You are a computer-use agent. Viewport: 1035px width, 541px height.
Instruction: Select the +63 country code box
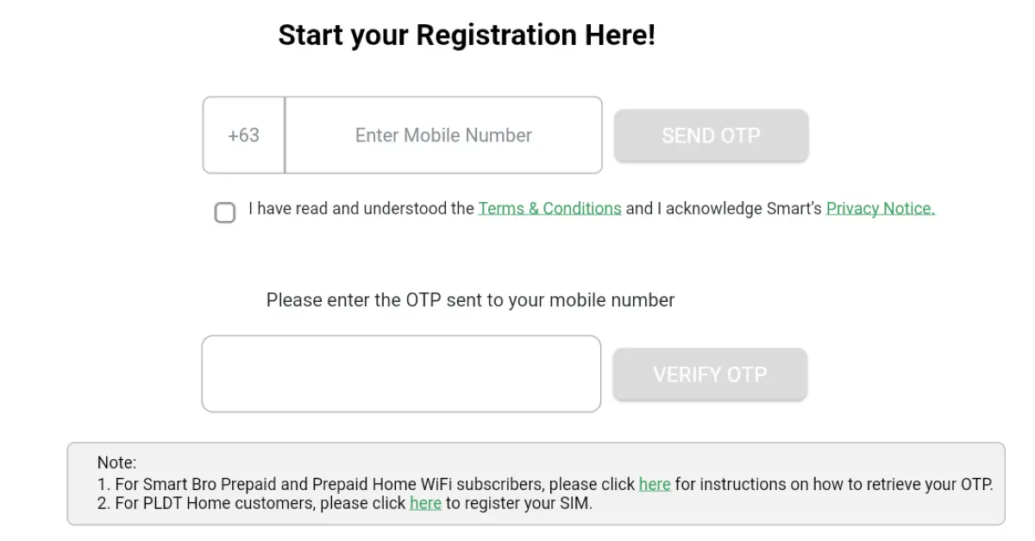click(x=242, y=135)
